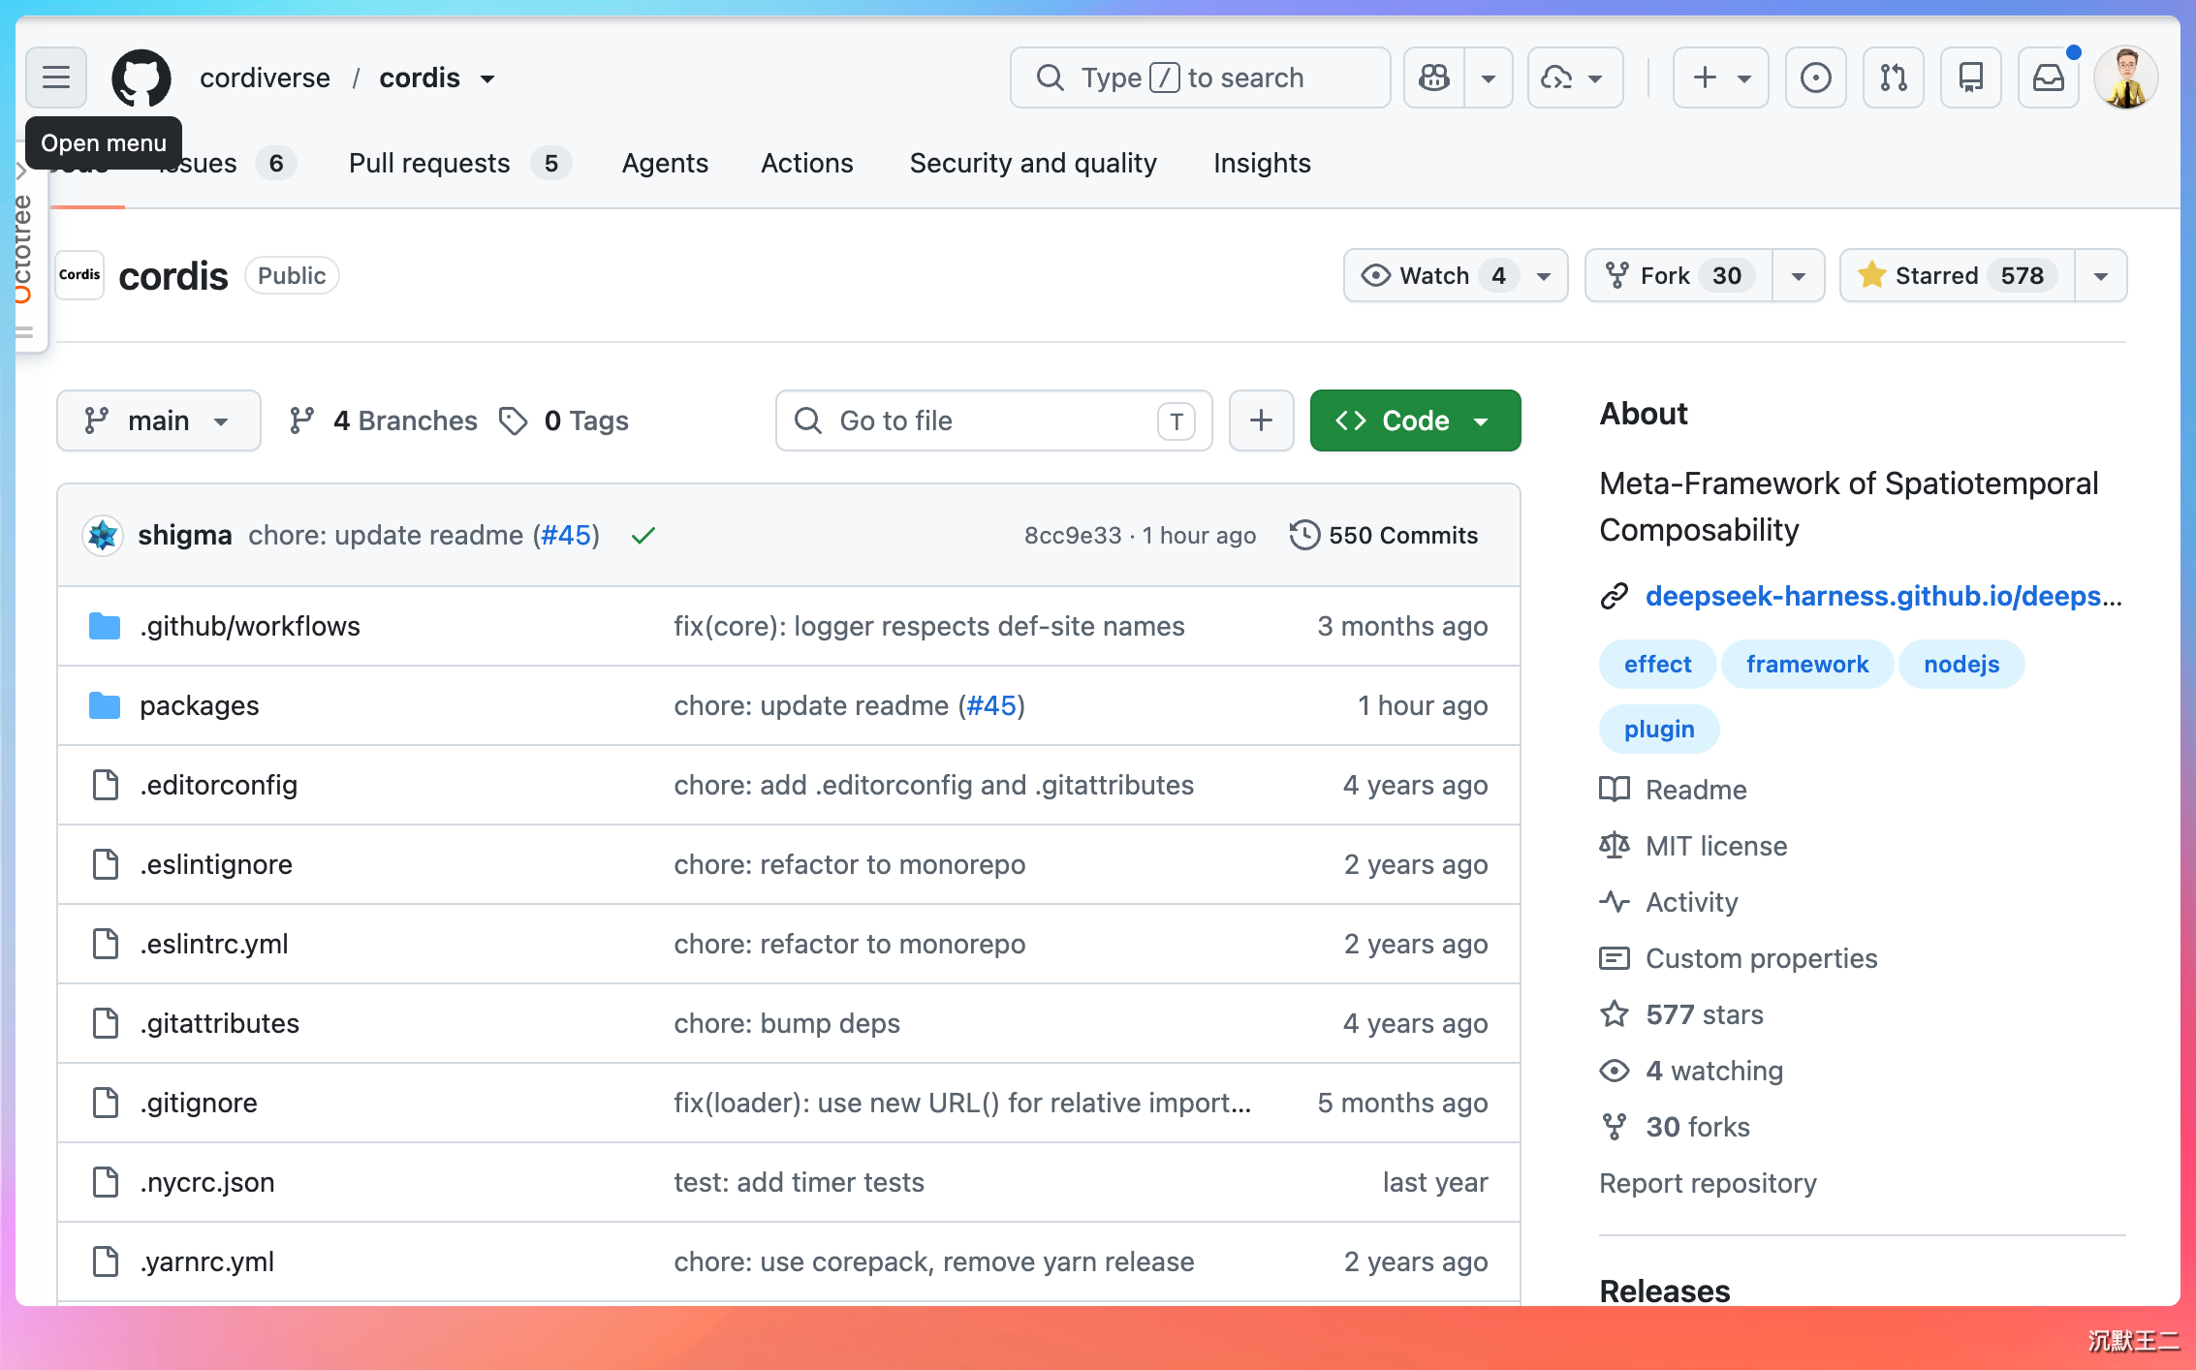This screenshot has height=1370, width=2196.
Task: Click shigma's commit author avatar
Action: (x=103, y=535)
